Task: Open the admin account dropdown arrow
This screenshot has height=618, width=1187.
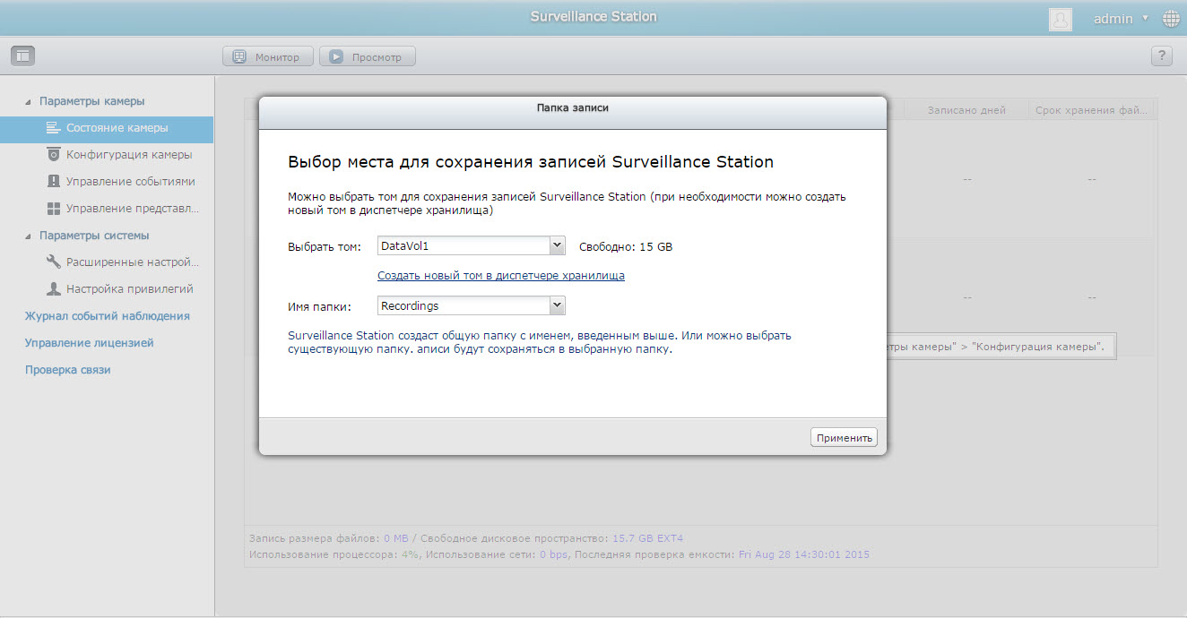Action: click(x=1145, y=19)
